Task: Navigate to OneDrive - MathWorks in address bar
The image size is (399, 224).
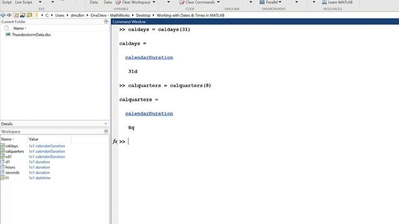Action: (110, 15)
